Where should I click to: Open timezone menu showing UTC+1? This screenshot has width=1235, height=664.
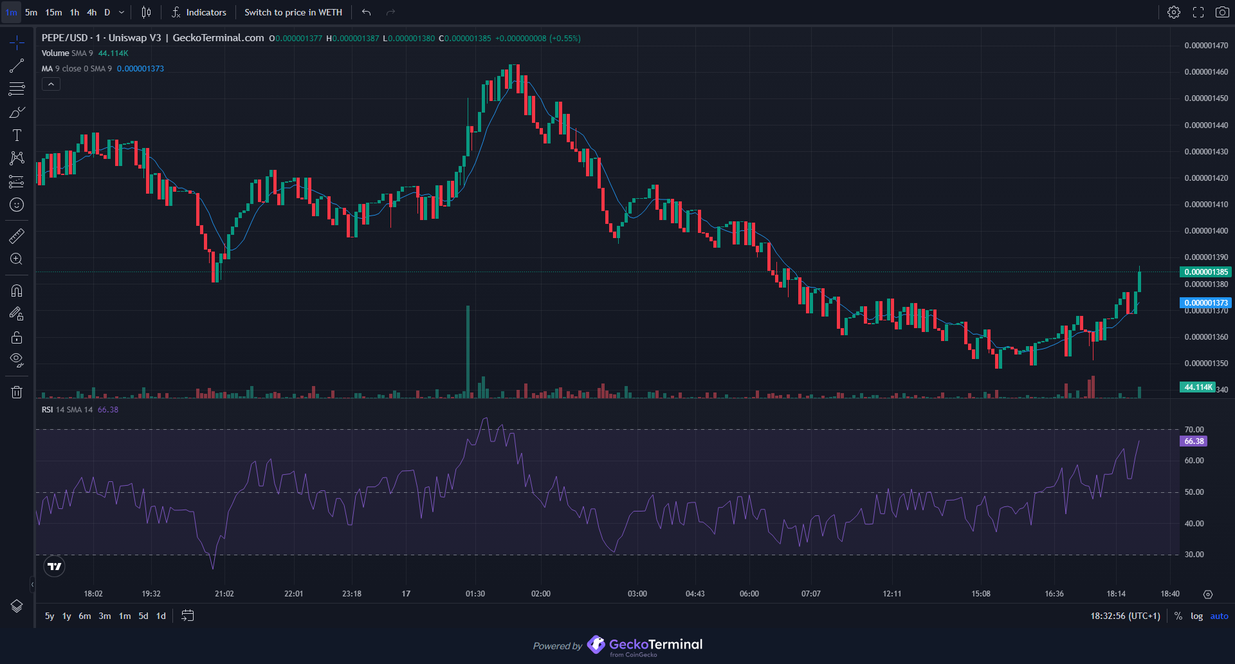pyautogui.click(x=1126, y=616)
